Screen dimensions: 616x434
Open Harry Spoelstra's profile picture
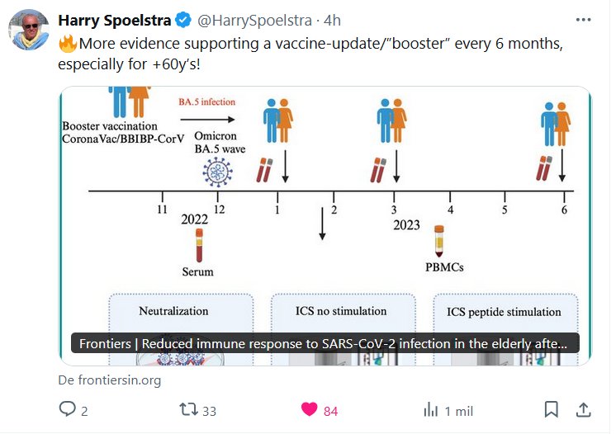(x=29, y=31)
